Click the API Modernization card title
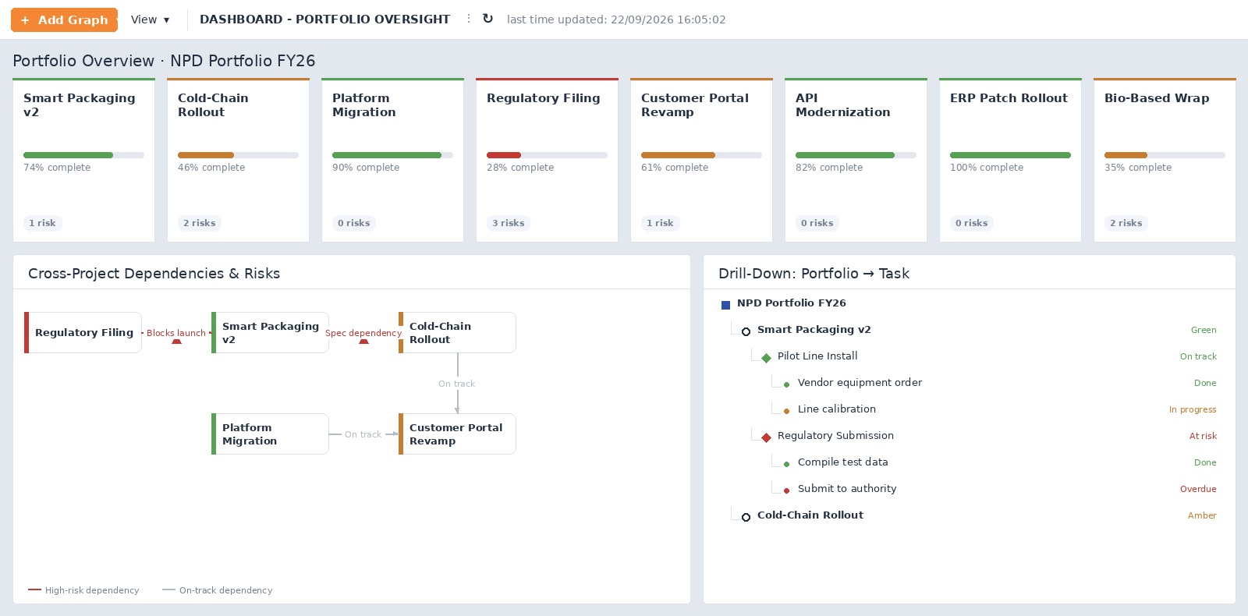 pos(842,105)
